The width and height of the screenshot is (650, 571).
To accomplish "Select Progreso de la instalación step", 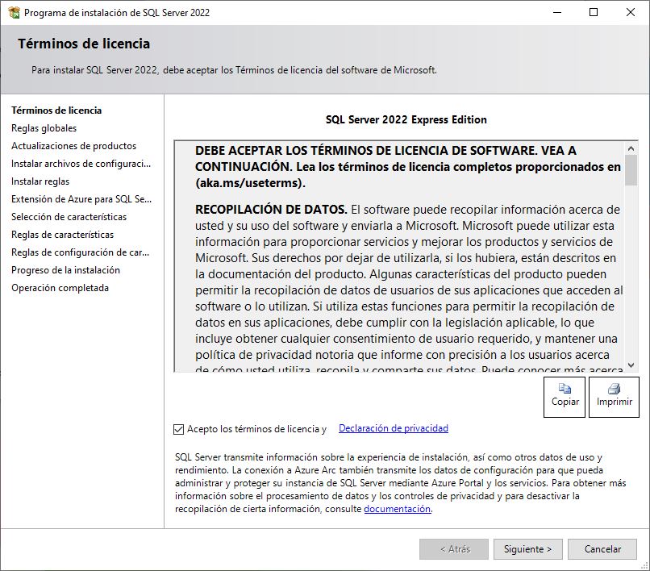I will pos(65,270).
